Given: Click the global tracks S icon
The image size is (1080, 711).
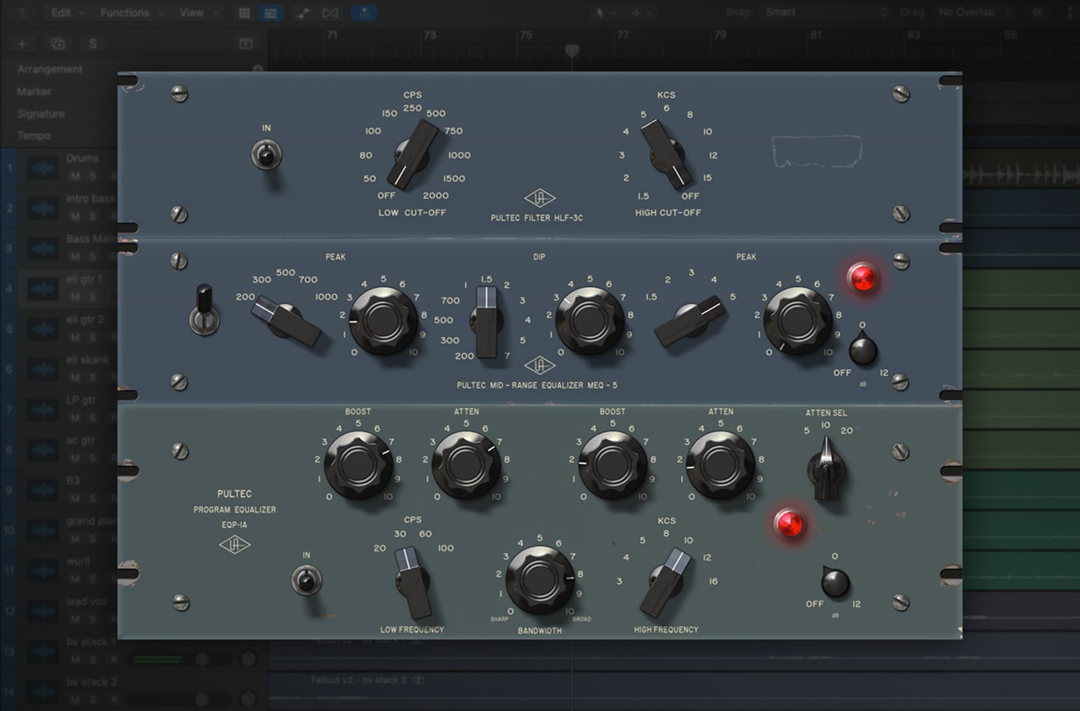Looking at the screenshot, I should (93, 43).
